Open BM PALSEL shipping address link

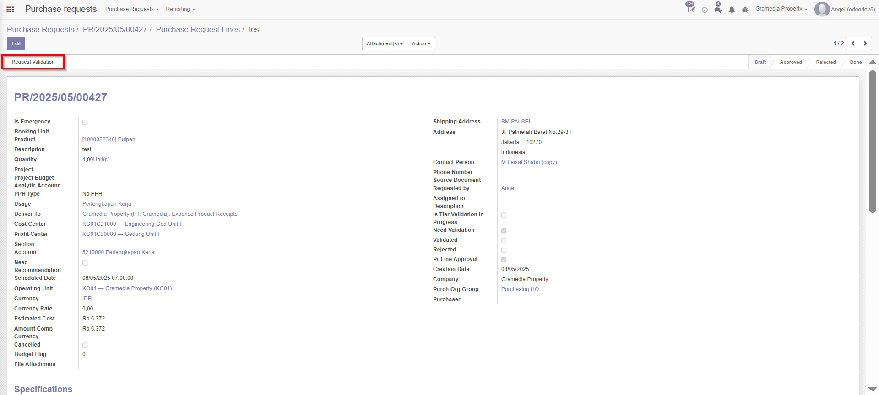516,122
